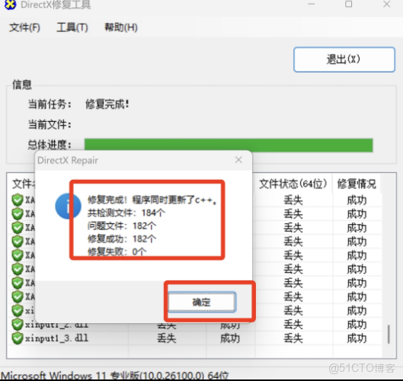This screenshot has height=381, width=403.
Task: Select the xinput1_3.dll file name
Action: coord(56,338)
